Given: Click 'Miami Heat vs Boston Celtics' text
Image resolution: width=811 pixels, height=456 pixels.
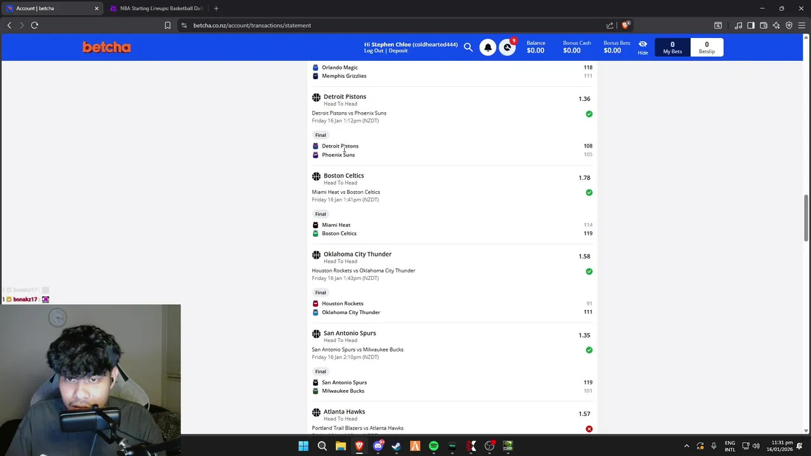Looking at the screenshot, I should 346,192.
